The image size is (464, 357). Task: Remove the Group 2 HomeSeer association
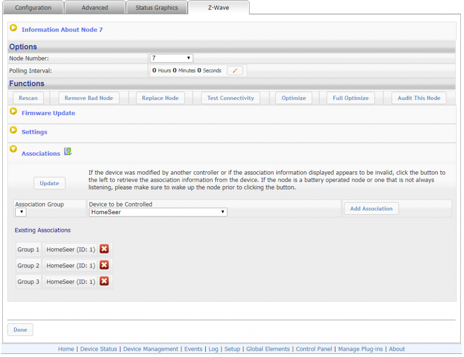point(104,265)
